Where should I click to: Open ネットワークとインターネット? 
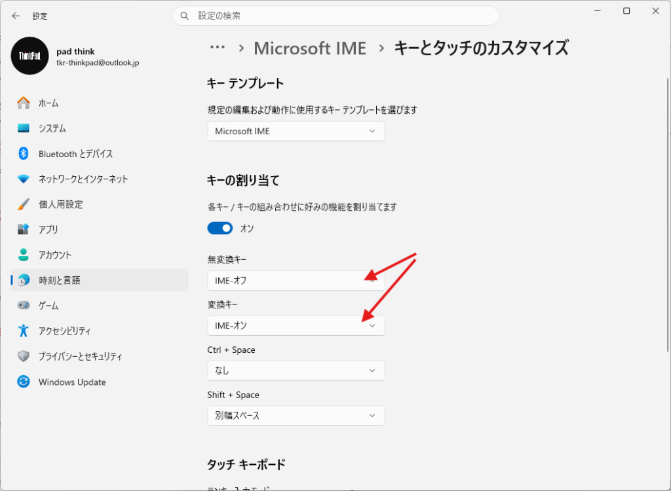point(100,179)
